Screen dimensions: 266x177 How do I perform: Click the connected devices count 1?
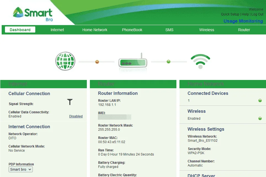pyautogui.click(x=189, y=100)
